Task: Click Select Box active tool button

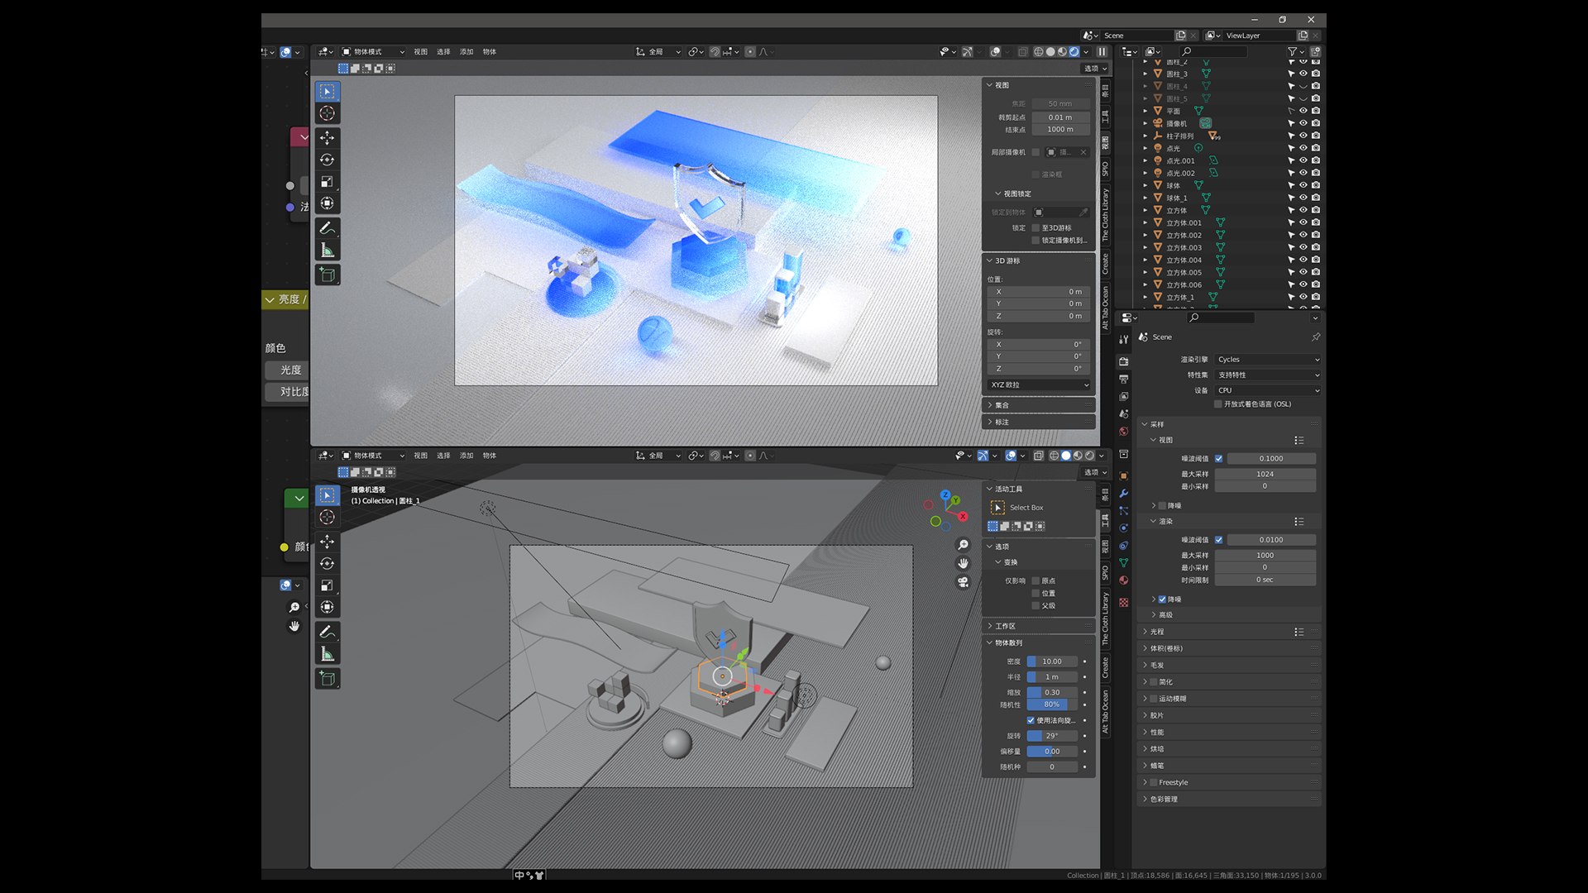Action: [x=998, y=508]
